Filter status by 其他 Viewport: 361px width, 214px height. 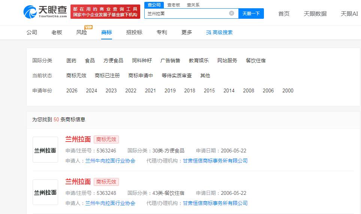[205, 75]
